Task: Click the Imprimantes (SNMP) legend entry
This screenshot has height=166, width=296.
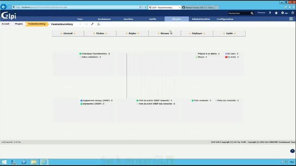Action: (92, 104)
